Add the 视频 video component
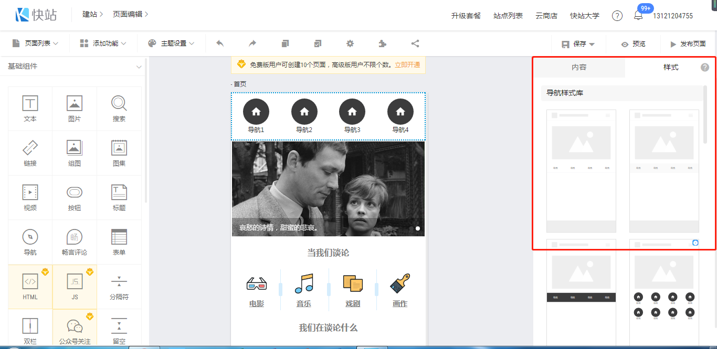The height and width of the screenshot is (349, 717). tap(30, 198)
